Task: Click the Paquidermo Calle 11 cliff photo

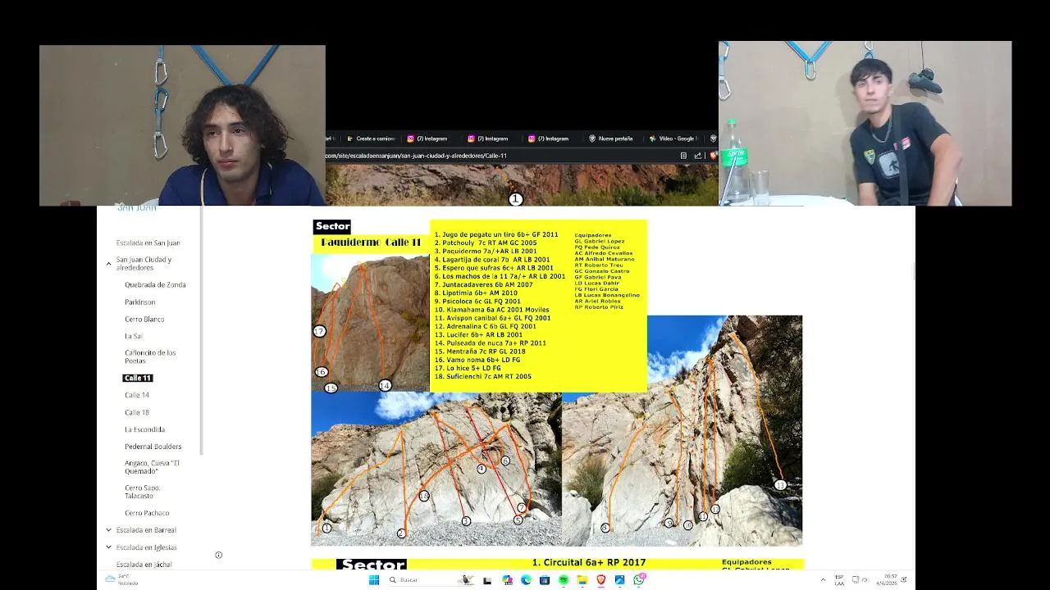Action: 370,323
